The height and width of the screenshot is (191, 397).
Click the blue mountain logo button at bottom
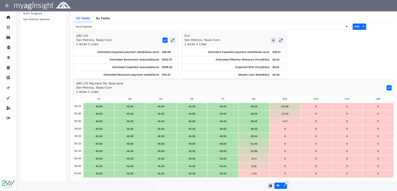coord(278,186)
